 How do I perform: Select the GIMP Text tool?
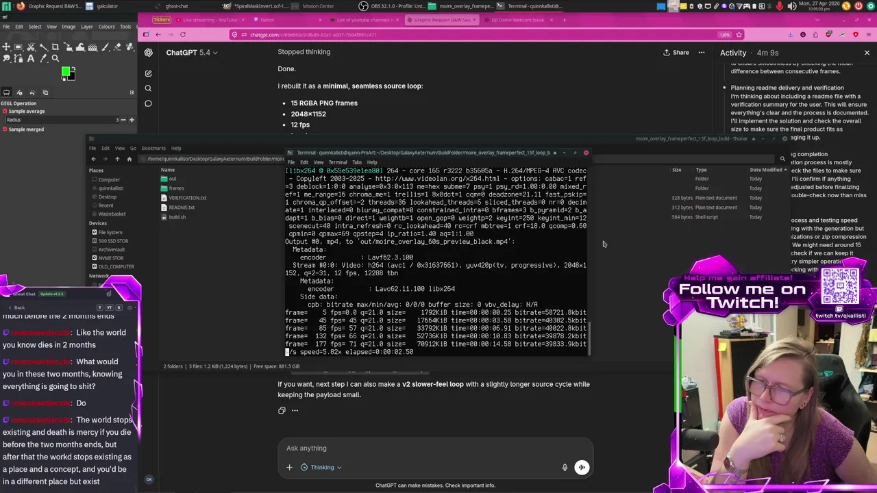[31, 59]
